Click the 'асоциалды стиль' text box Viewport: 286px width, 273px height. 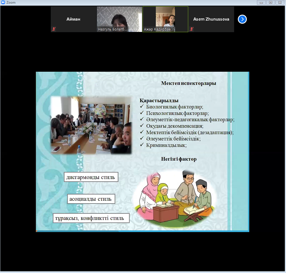[91, 199]
